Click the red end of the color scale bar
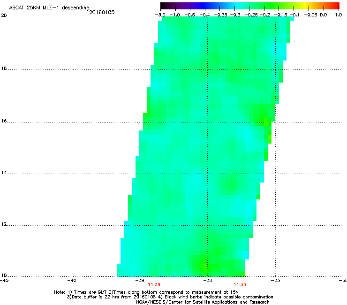This screenshot has width=347, height=305. 335,6
